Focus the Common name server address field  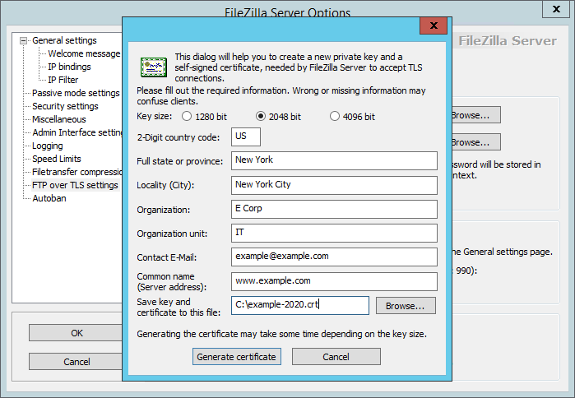pyautogui.click(x=333, y=281)
